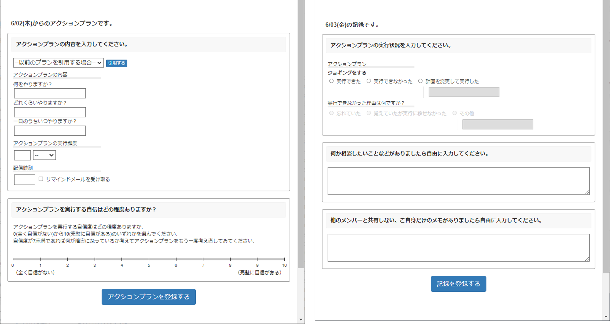Click the 何をやりますか input field
This screenshot has height=324, width=610.
pos(50,93)
